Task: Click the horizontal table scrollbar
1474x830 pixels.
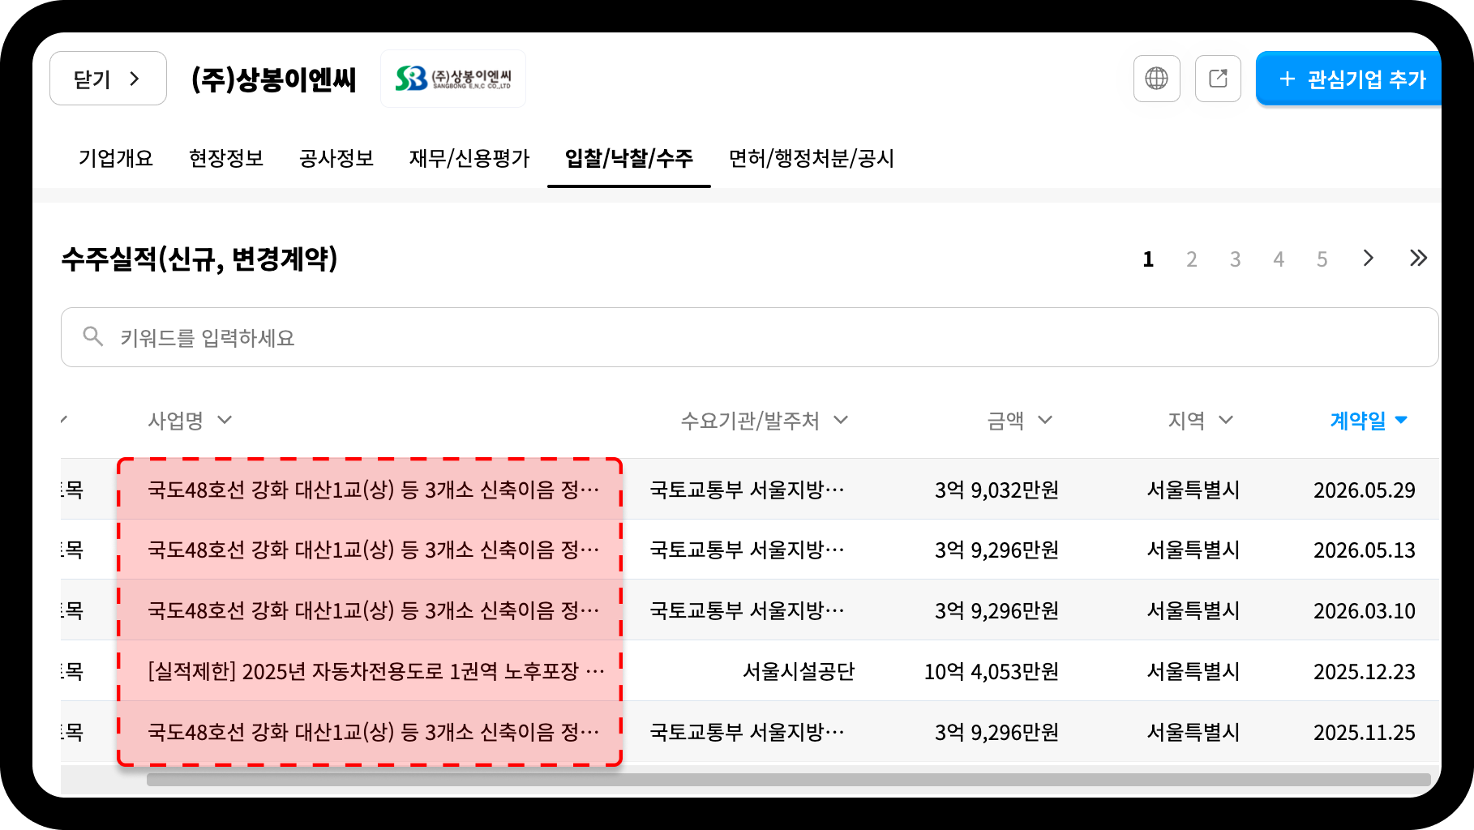Action: (x=789, y=780)
